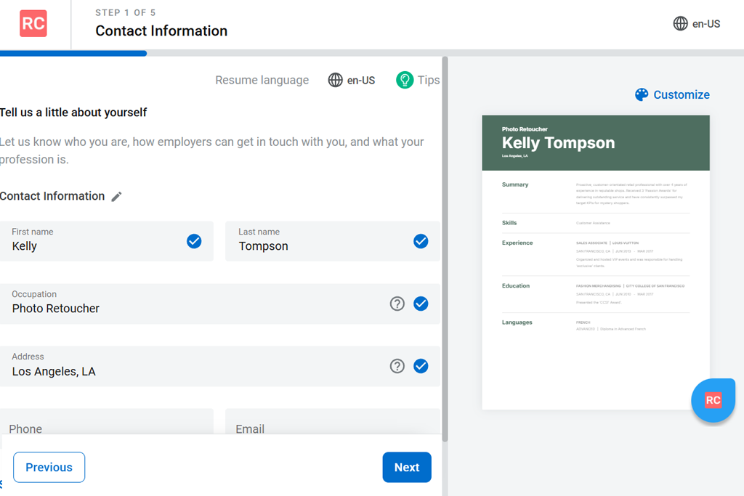Viewport: 744px width, 496px height.
Task: Click the Next button
Action: pos(407,467)
